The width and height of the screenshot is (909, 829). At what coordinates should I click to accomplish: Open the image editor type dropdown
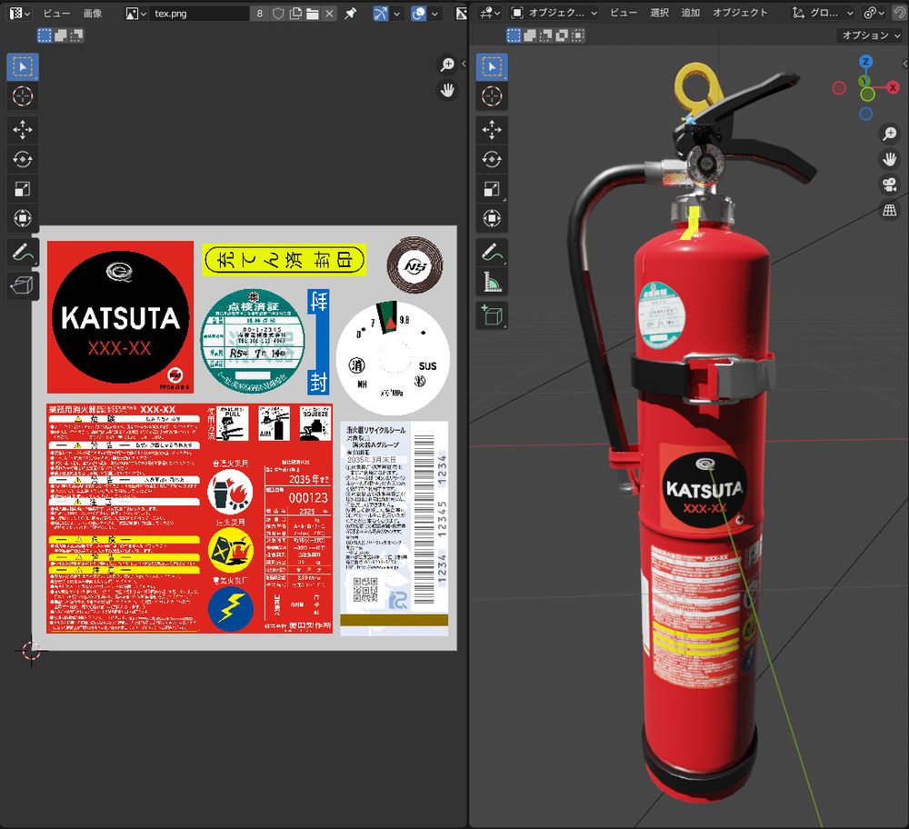pos(20,14)
